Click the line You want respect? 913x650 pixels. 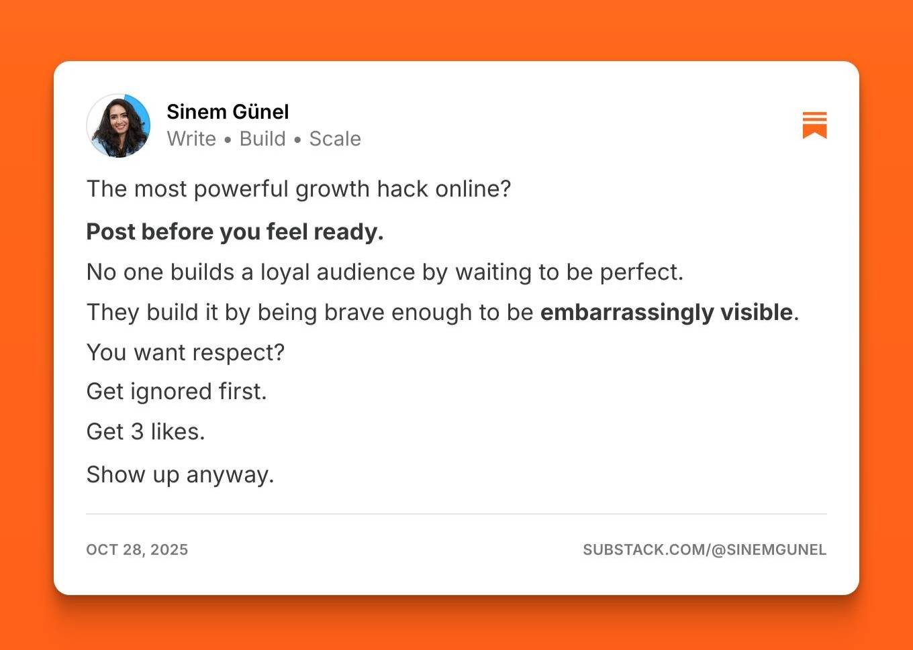(x=185, y=352)
